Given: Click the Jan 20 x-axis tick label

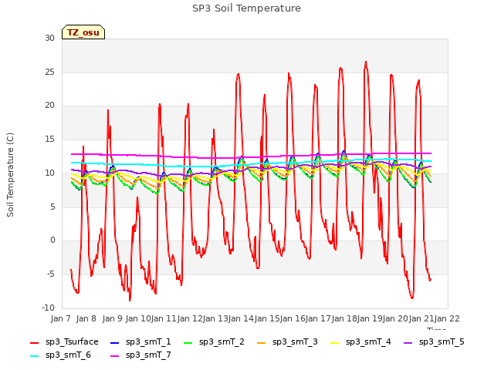Looking at the screenshot, I should click(395, 318).
